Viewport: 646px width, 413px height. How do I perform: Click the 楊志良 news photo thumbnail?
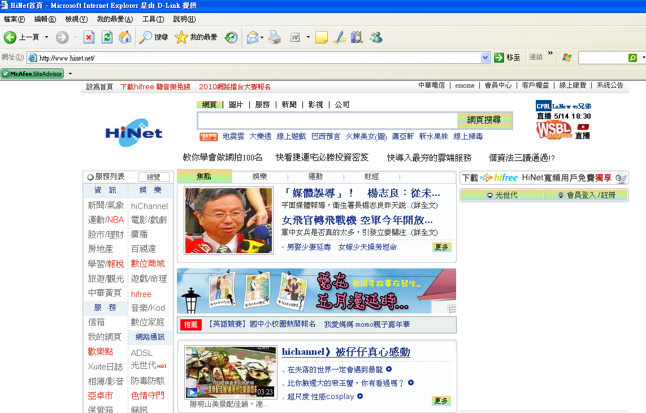click(x=229, y=221)
